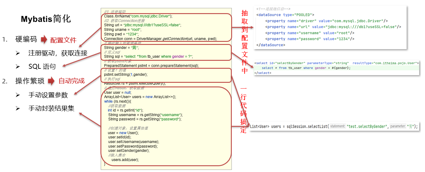This screenshot has height=172, width=425.
Task: Click the "String sql = "select * from tb_user…" line
Action: (x=149, y=57)
